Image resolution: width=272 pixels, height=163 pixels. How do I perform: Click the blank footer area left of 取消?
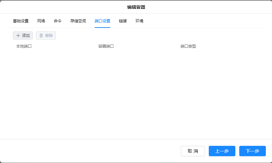coord(91,151)
